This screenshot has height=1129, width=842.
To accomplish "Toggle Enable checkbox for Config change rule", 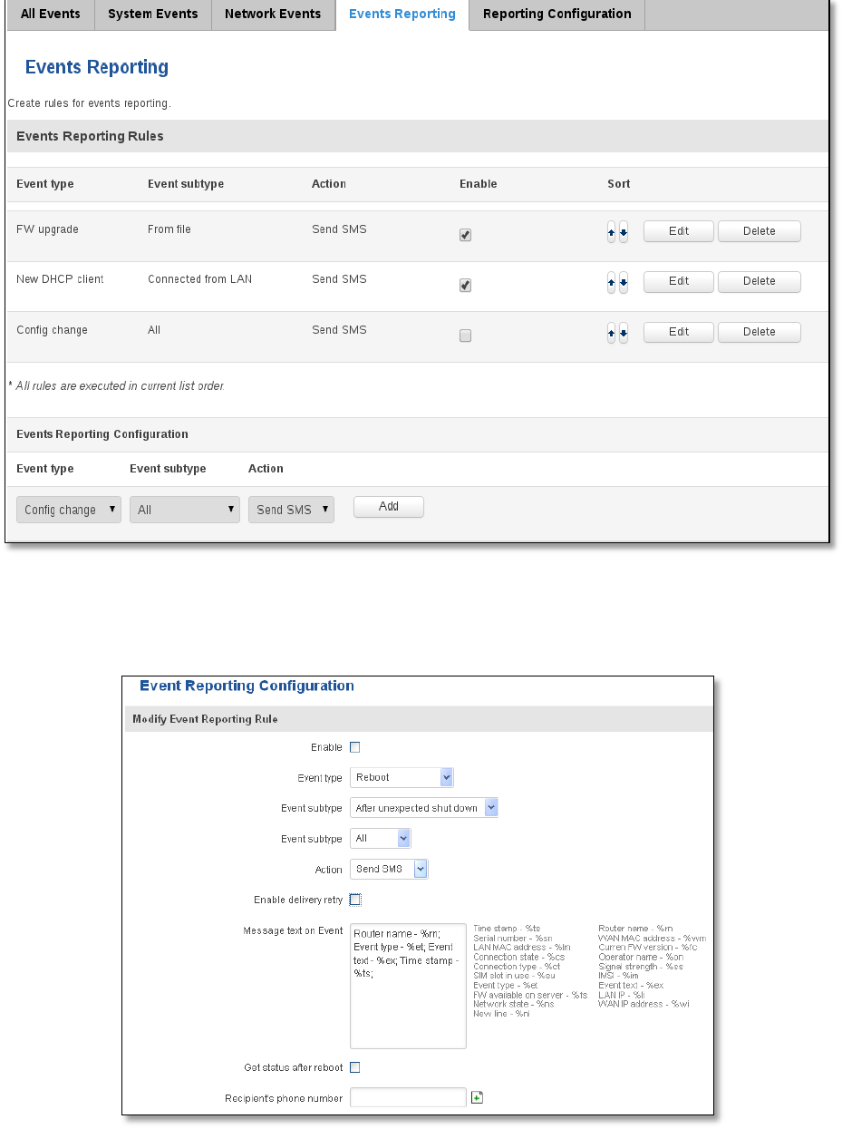I will point(465,336).
